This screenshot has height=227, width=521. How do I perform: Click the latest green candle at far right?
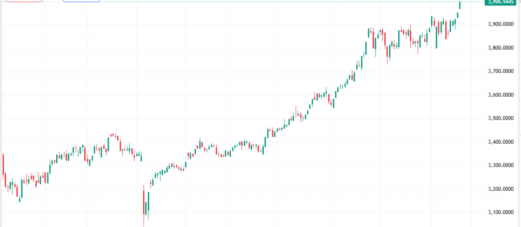click(x=460, y=5)
